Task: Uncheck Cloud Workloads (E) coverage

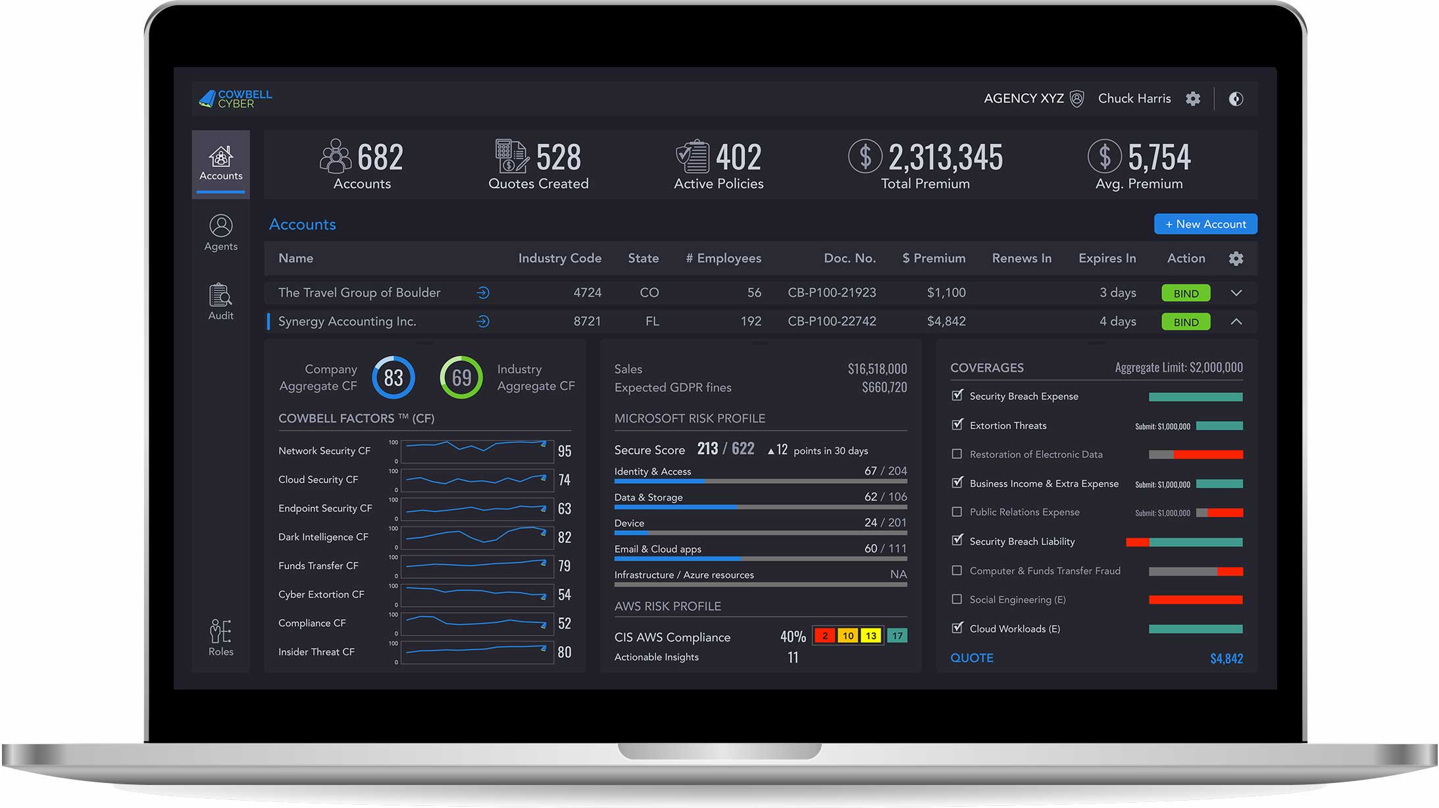Action: click(957, 628)
